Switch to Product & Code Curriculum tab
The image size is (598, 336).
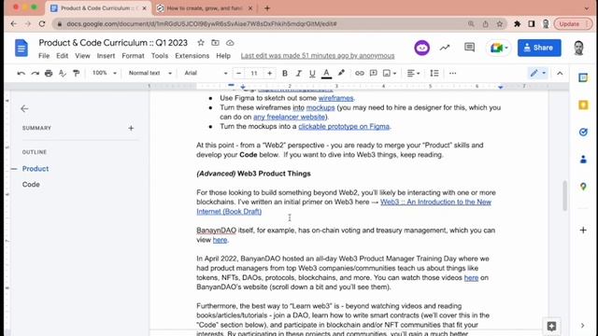98,8
